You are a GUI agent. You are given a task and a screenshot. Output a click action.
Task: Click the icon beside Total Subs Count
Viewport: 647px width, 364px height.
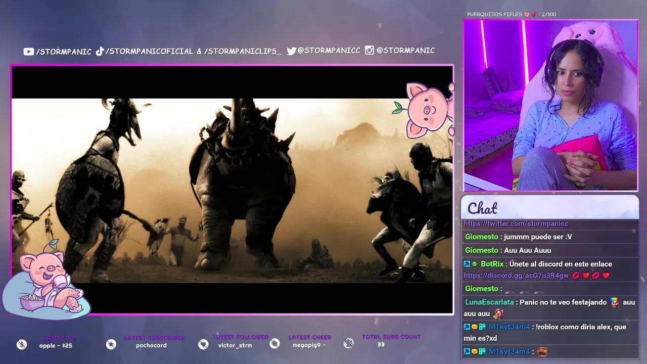[348, 344]
